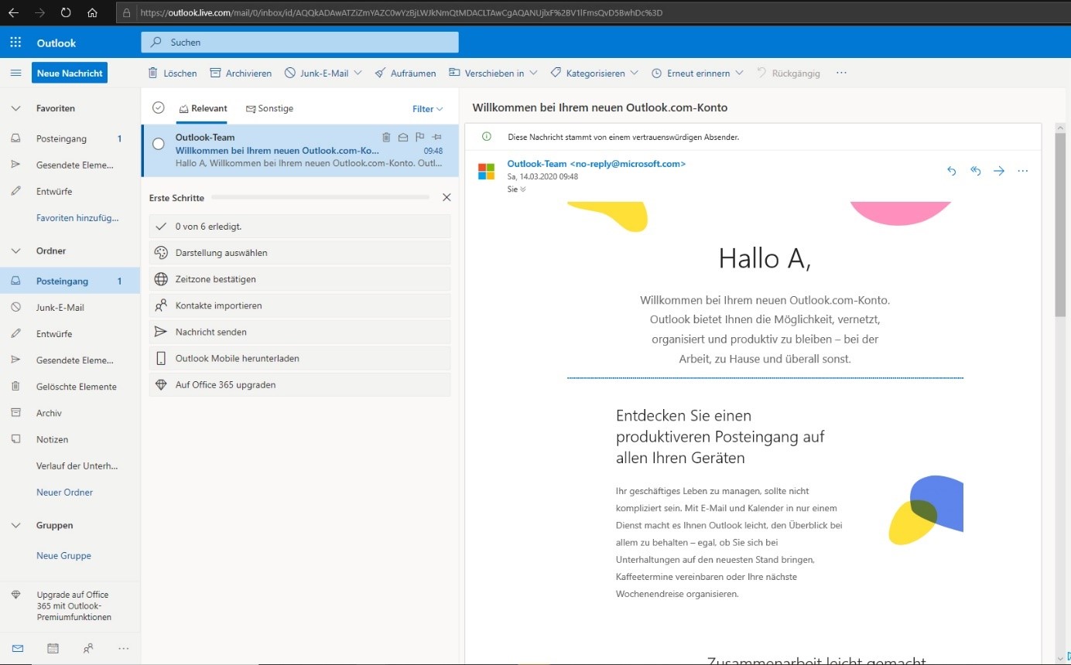Click Neuer Ordner link
This screenshot has width=1071, height=665.
[x=64, y=493]
